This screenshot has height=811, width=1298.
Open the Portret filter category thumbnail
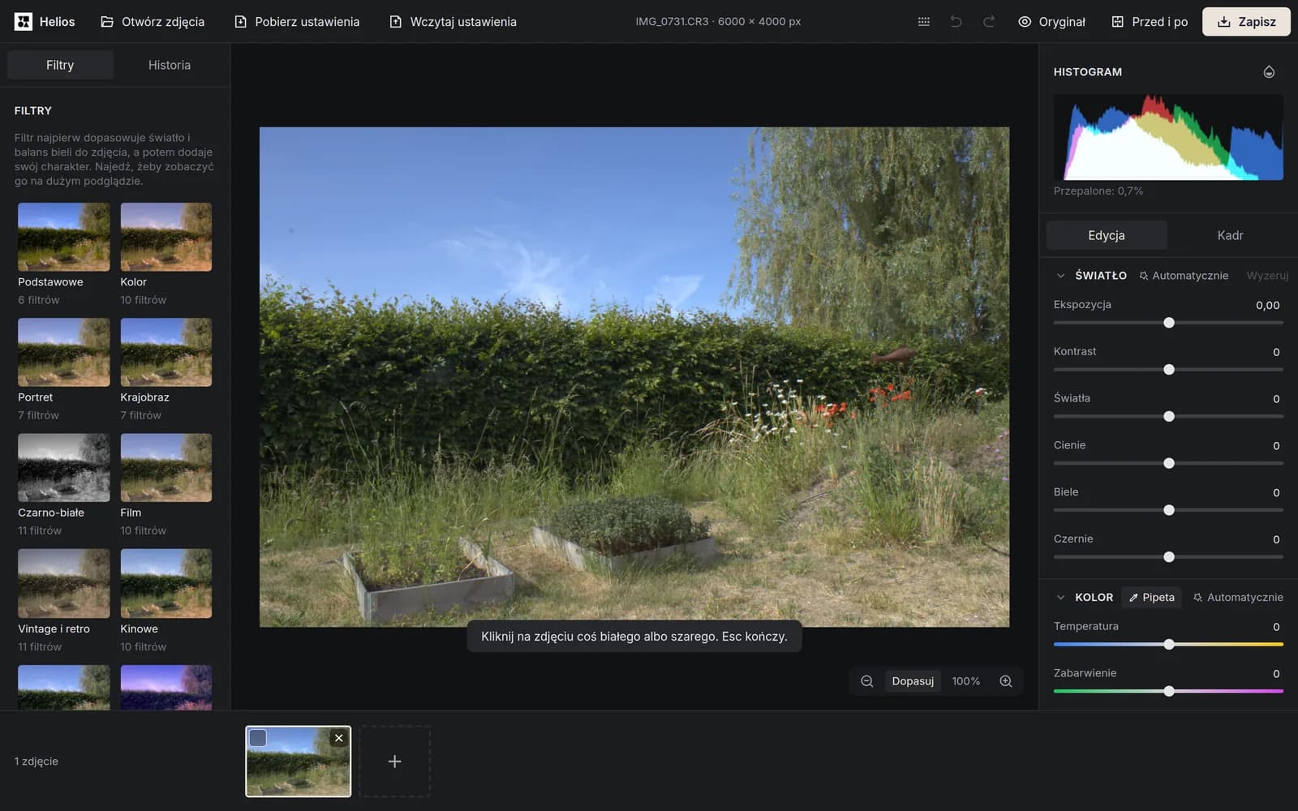click(x=63, y=352)
